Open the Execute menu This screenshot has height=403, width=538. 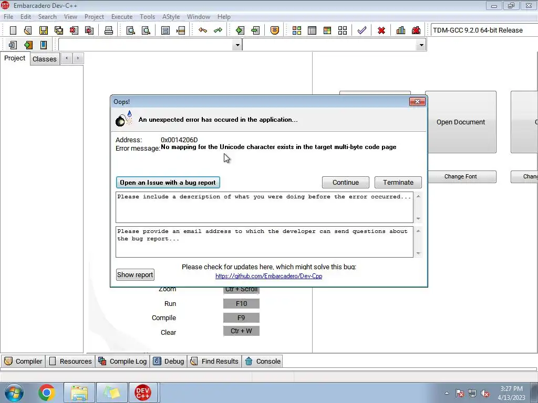[122, 16]
